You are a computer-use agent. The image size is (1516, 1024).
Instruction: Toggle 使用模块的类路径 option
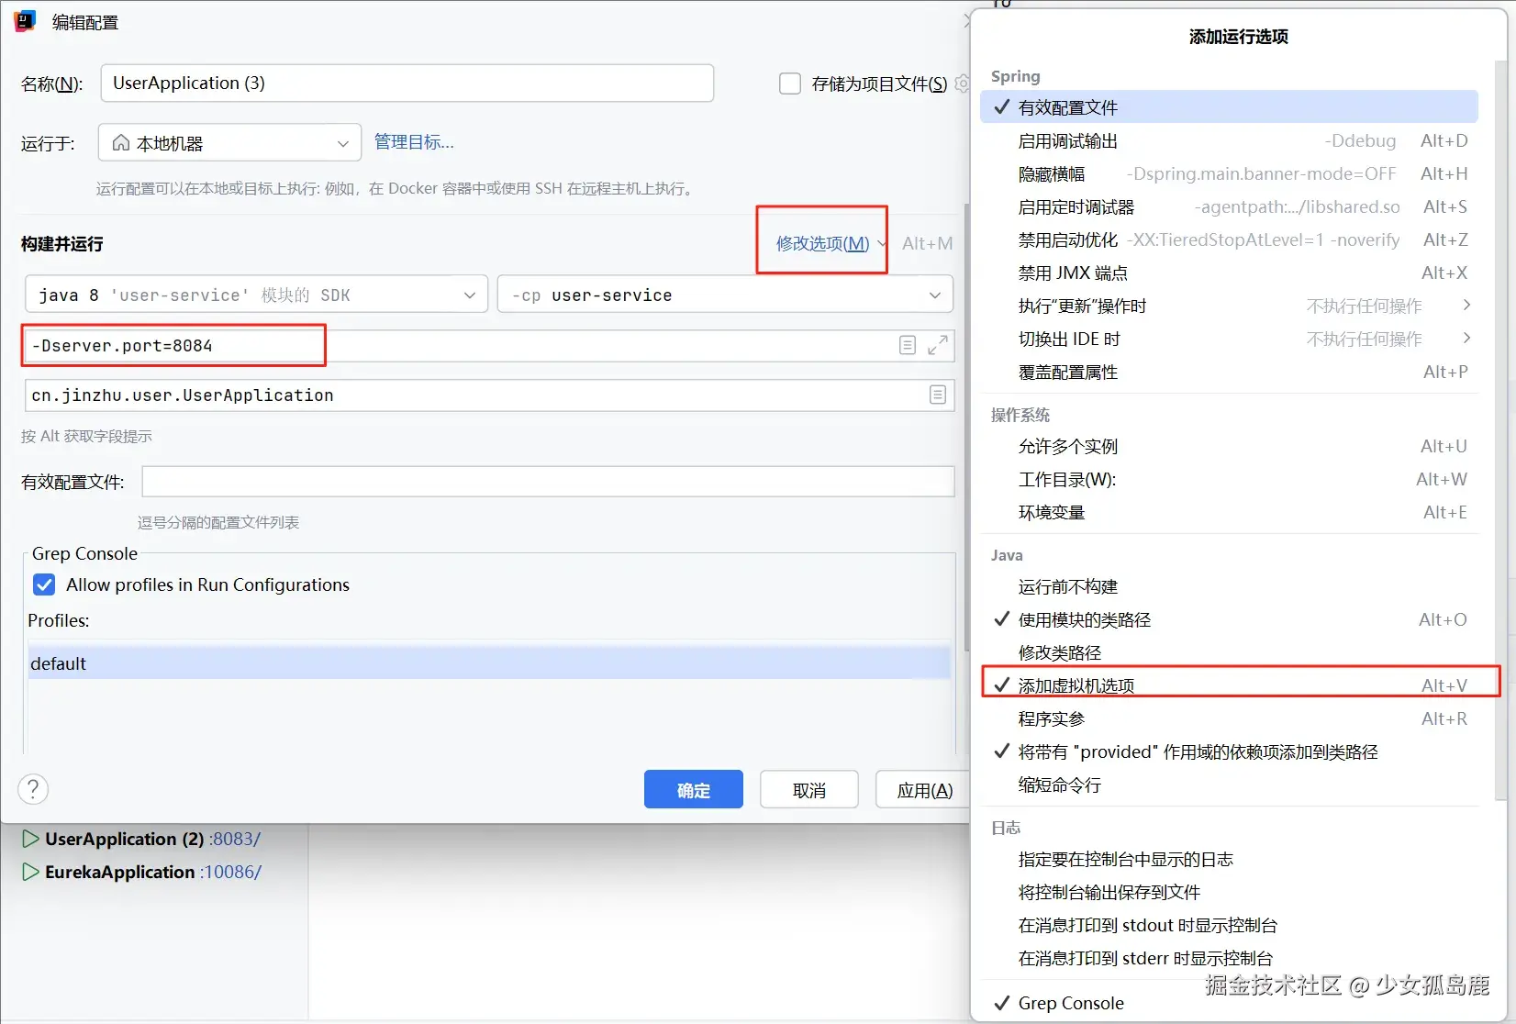click(x=1229, y=619)
